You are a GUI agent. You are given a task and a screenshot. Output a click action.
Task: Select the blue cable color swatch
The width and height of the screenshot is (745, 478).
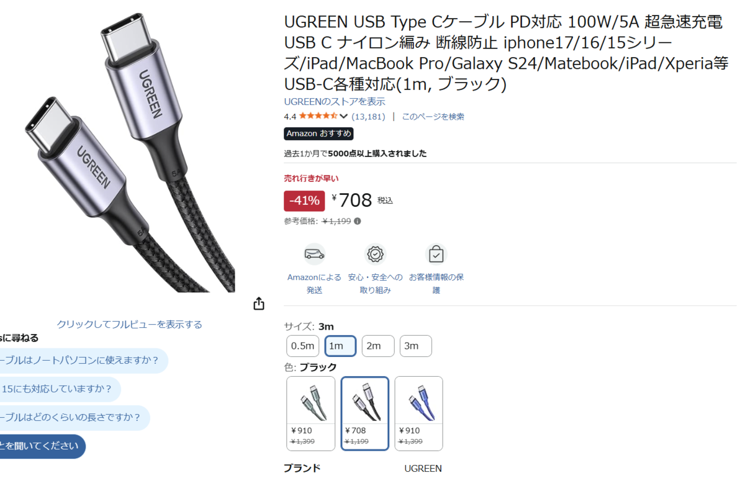pos(418,413)
